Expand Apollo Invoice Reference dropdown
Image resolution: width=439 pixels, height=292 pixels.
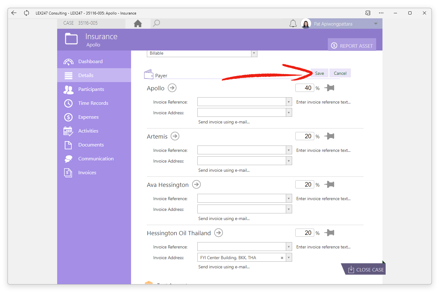coord(289,102)
